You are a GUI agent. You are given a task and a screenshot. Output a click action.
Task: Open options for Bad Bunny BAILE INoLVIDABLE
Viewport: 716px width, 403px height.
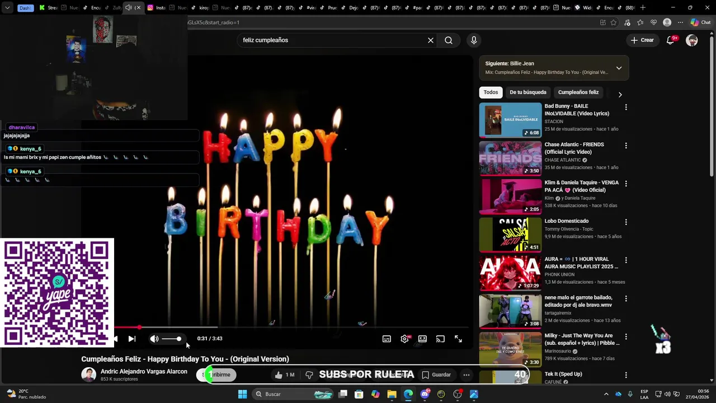click(626, 107)
